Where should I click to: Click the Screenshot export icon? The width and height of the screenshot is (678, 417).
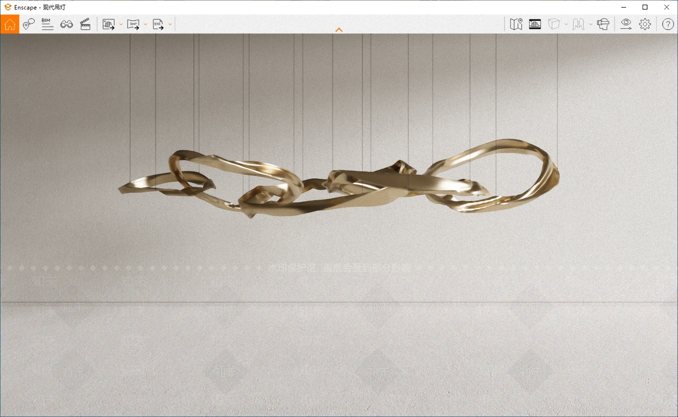point(108,24)
